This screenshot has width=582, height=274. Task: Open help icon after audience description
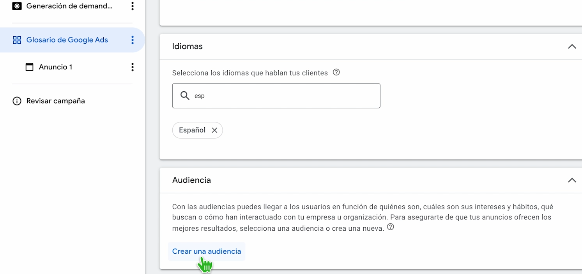(x=390, y=227)
